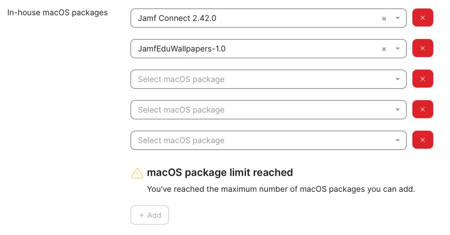The width and height of the screenshot is (450, 235).
Task: Remove the third empty package row
Action: (422, 79)
